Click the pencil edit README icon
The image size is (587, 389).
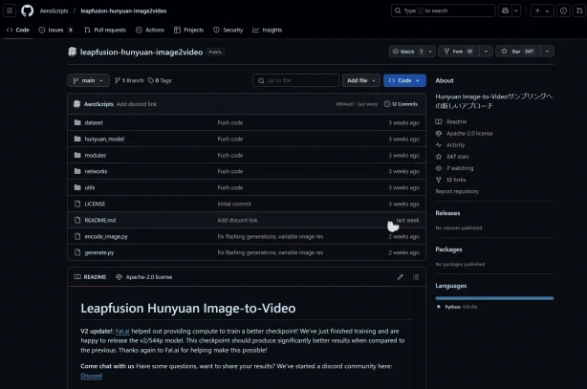[401, 277]
